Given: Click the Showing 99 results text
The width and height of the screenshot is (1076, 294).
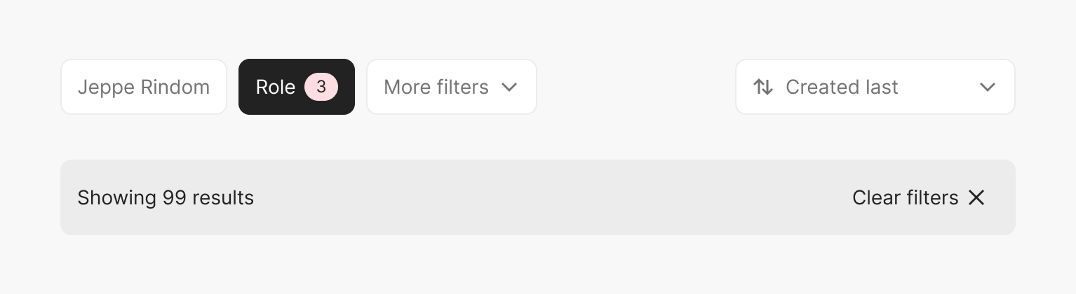Looking at the screenshot, I should 166,197.
